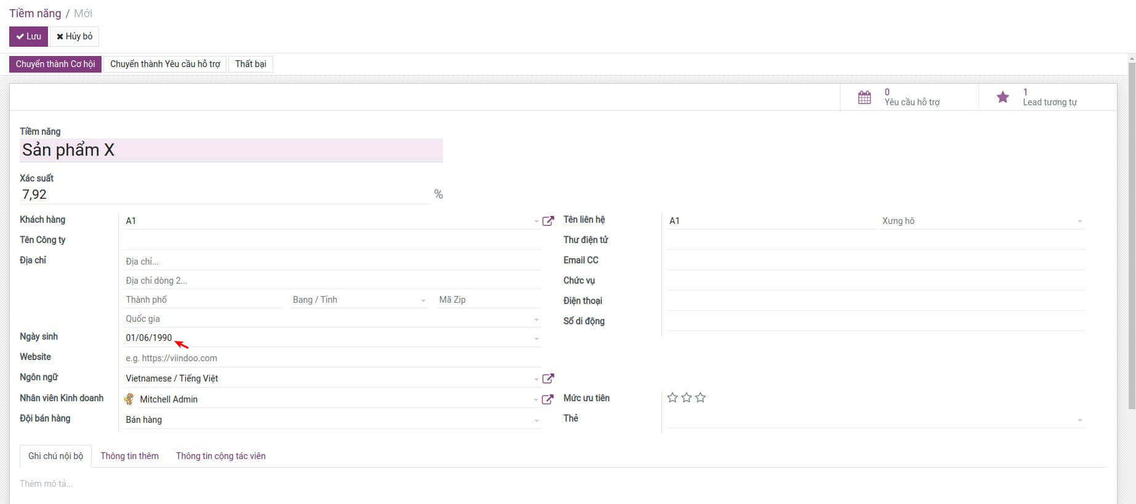Click Mitchell Admin avatar image
The image size is (1136, 504).
[129, 399]
